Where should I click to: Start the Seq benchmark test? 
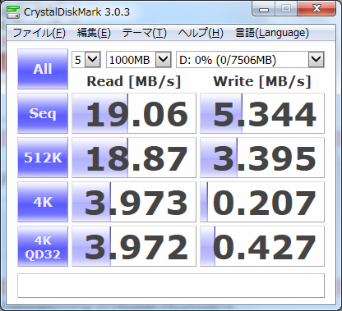coord(43,113)
